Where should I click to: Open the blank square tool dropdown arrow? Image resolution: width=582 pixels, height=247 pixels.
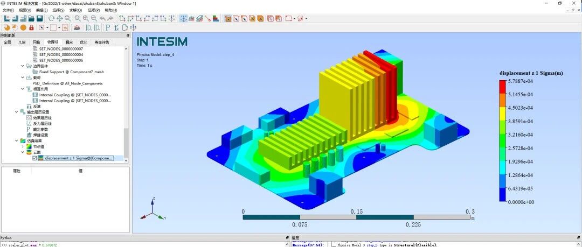point(59,27)
